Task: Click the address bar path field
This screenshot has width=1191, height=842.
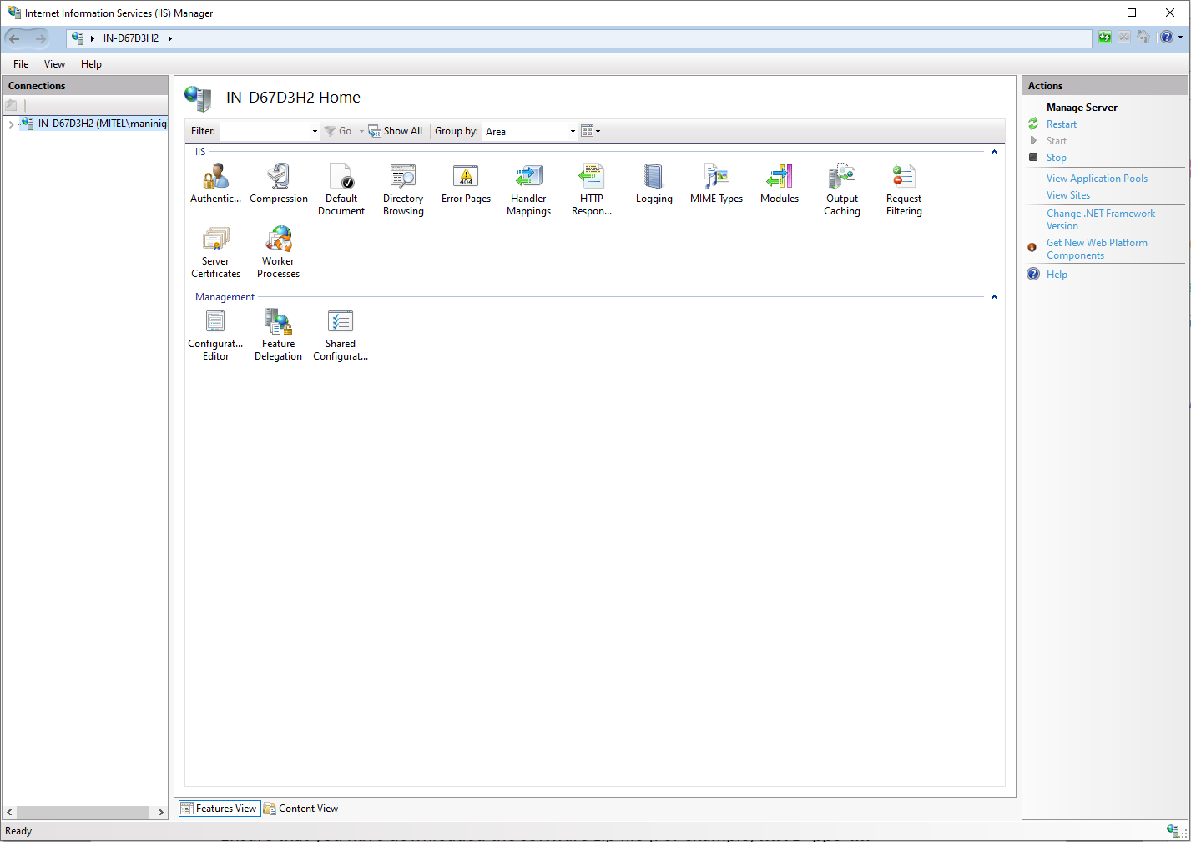Action: [x=579, y=38]
